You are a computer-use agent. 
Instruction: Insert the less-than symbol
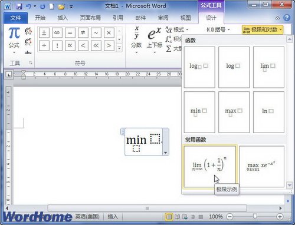click(83, 46)
